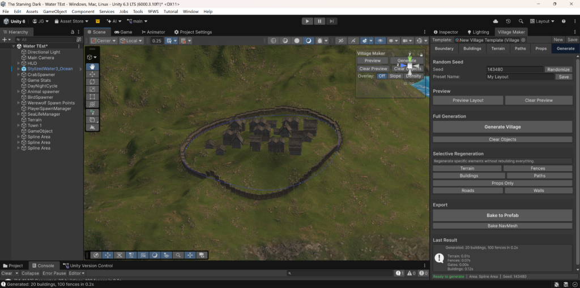Open the Center pivot mode dropdown
The width and height of the screenshot is (580, 288).
(103, 41)
